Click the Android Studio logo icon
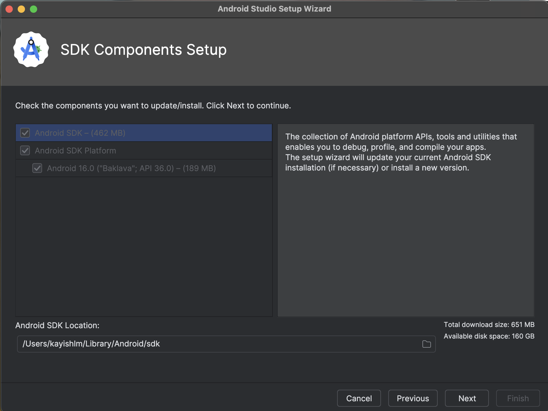The image size is (548, 411). click(x=31, y=50)
